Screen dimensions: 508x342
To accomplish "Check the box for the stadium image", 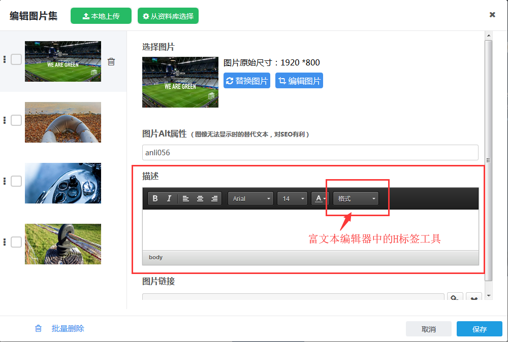I will point(16,59).
